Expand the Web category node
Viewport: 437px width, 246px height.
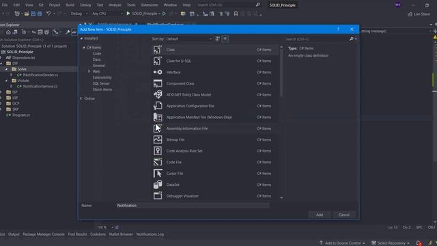click(89, 71)
